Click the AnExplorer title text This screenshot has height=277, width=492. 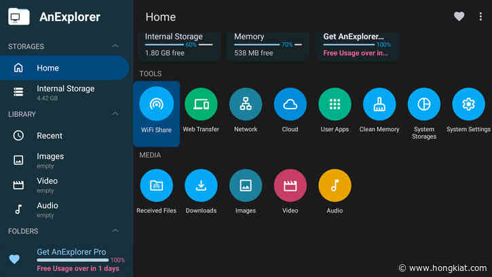point(70,17)
